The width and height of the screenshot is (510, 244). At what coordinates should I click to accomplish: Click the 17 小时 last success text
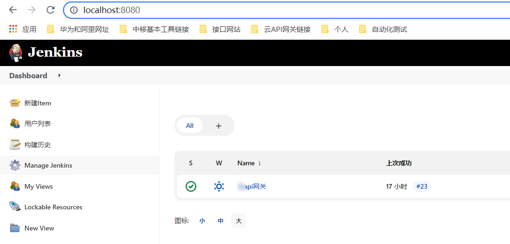[x=396, y=186]
